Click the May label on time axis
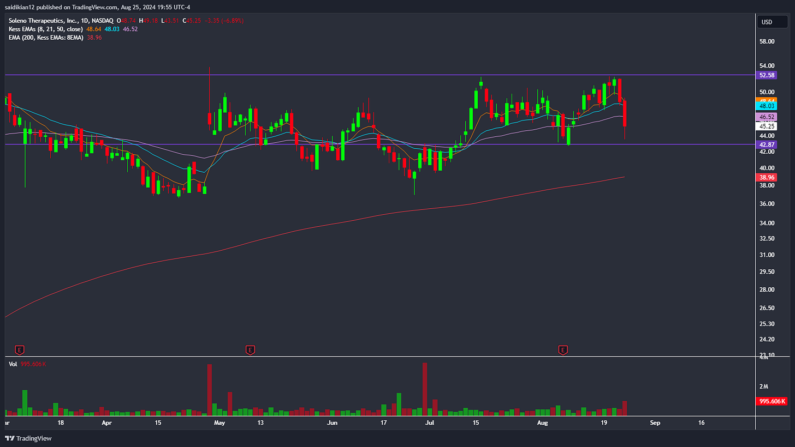This screenshot has width=795, height=447. [219, 422]
